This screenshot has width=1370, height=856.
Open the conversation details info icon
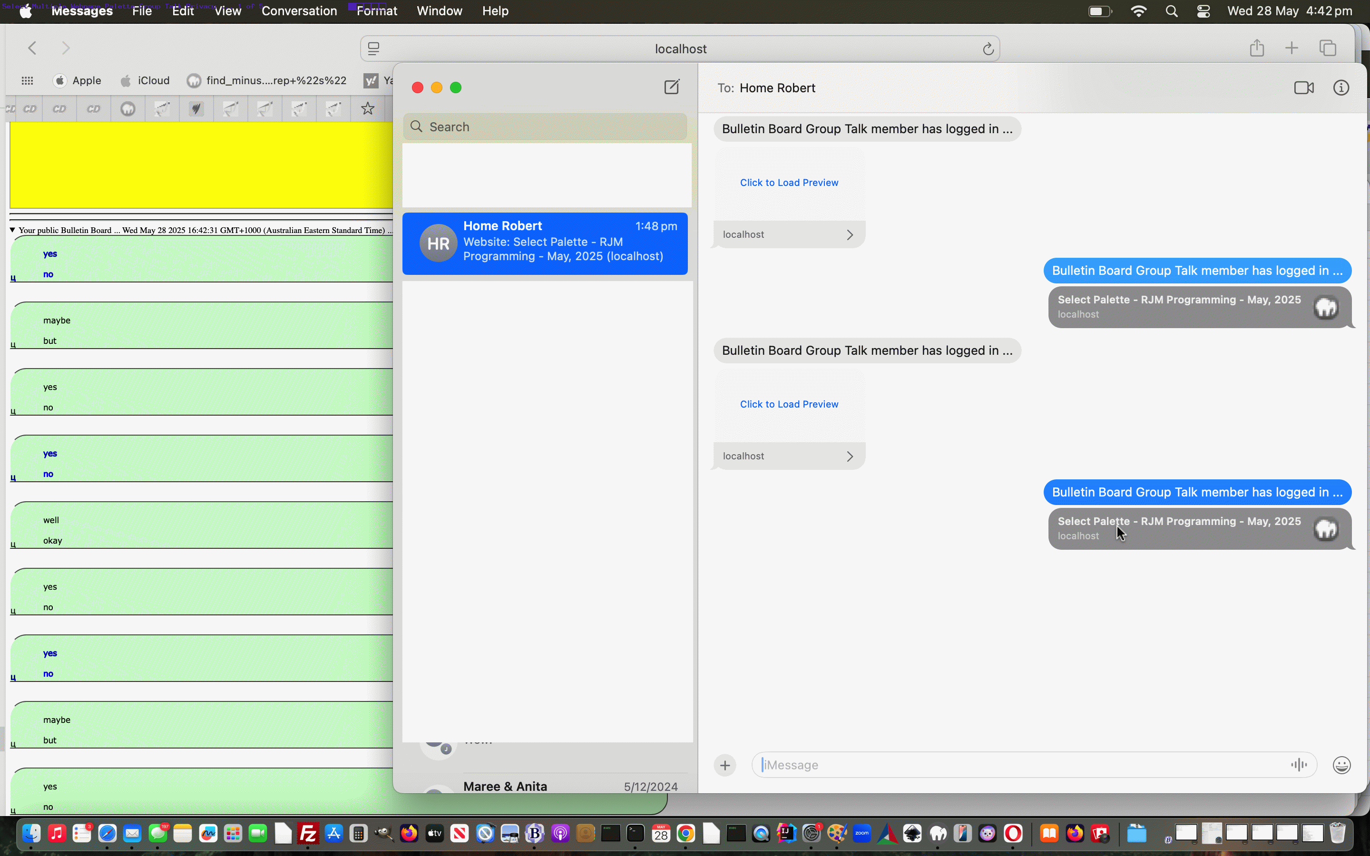[x=1341, y=88]
